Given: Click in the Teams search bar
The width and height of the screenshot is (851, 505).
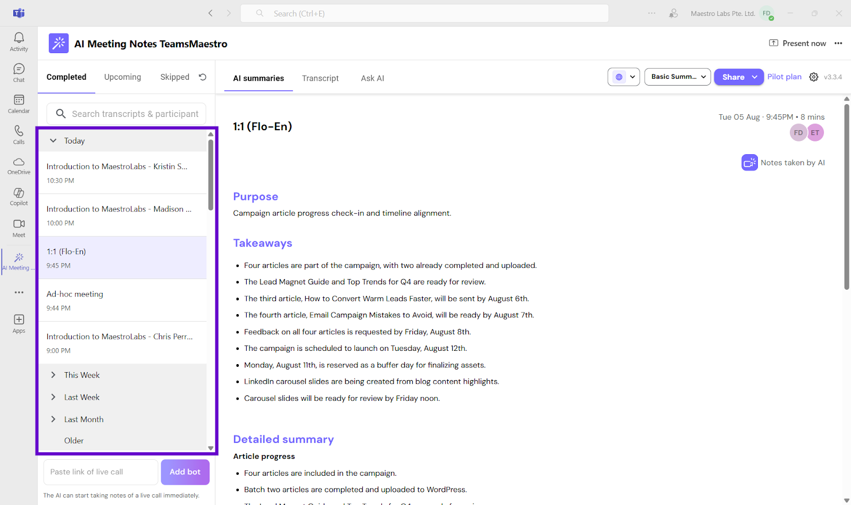Looking at the screenshot, I should click(x=424, y=13).
